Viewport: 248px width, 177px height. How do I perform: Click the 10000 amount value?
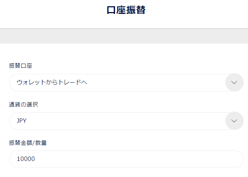(x=26, y=159)
